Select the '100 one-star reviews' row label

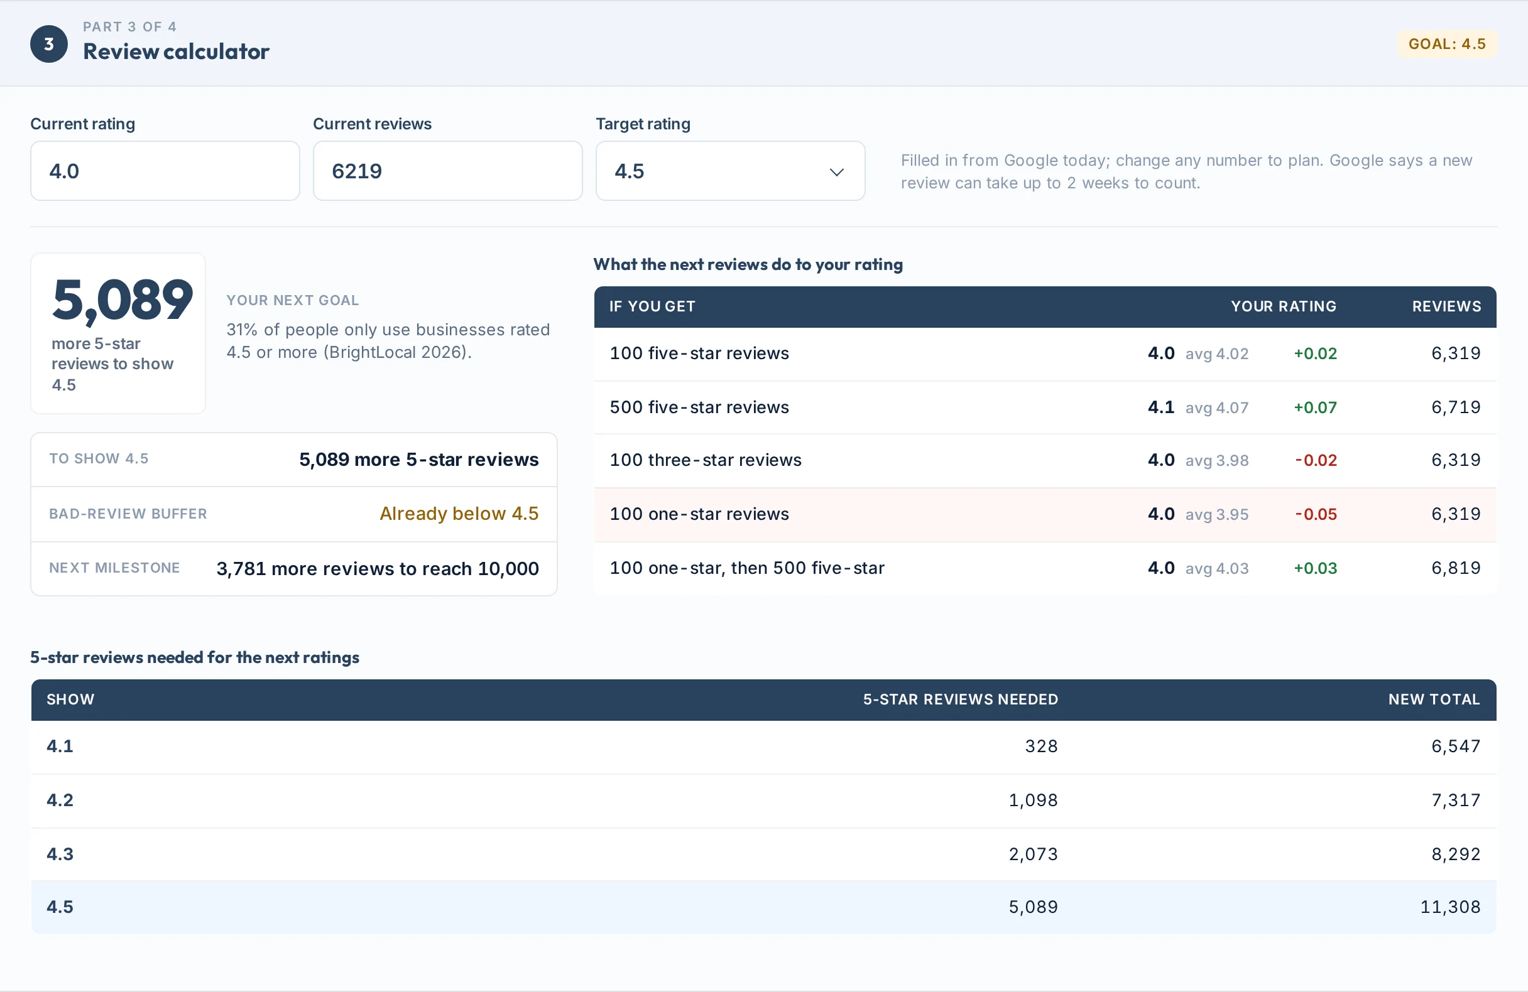[x=699, y=514]
